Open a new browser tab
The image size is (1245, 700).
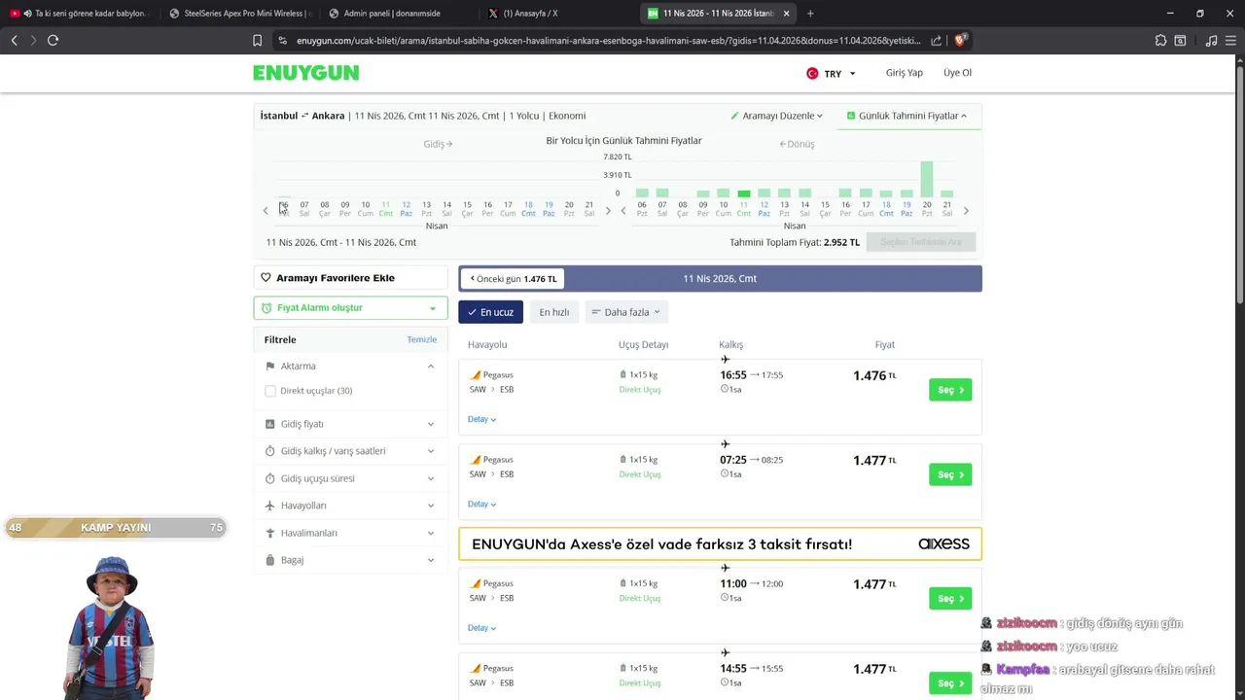pyautogui.click(x=810, y=14)
